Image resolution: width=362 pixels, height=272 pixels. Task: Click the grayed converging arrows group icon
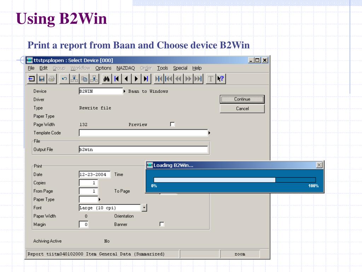point(159,79)
